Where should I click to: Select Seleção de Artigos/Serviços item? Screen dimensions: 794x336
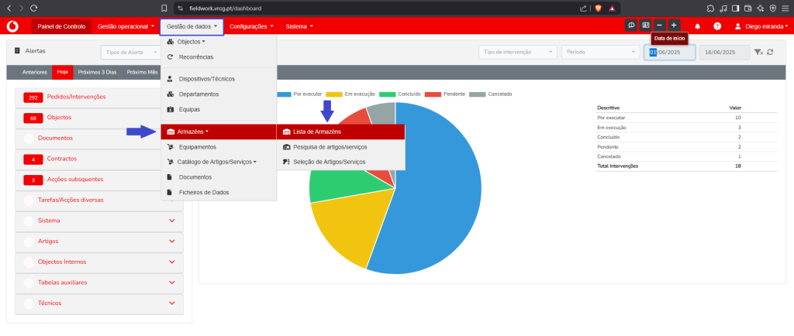tap(341, 162)
